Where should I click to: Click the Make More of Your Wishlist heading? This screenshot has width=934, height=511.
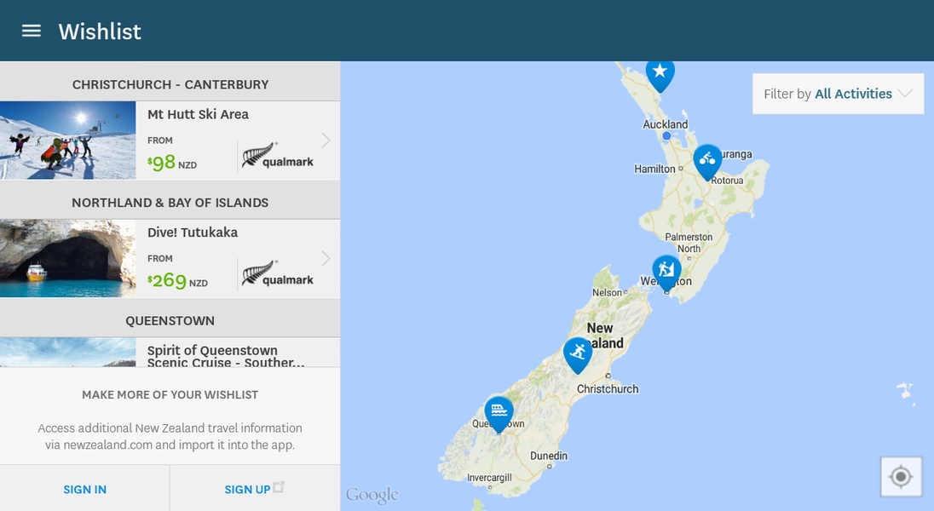click(170, 395)
